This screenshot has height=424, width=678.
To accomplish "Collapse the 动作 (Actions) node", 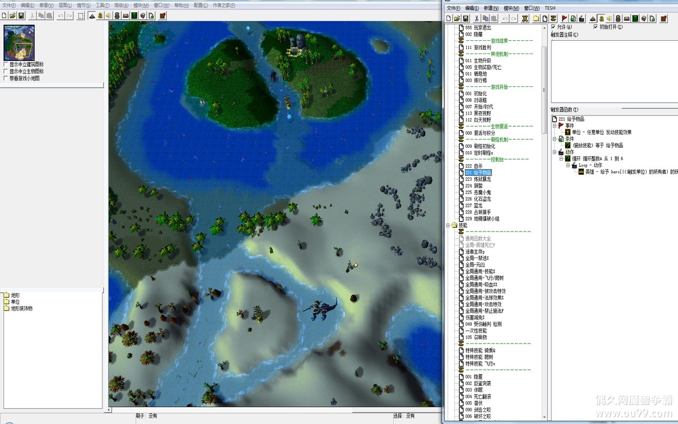I will click(x=555, y=152).
